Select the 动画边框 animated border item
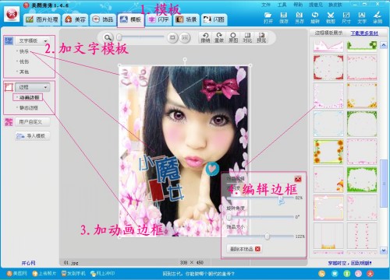The width and height of the screenshot is (390, 280). [29, 97]
